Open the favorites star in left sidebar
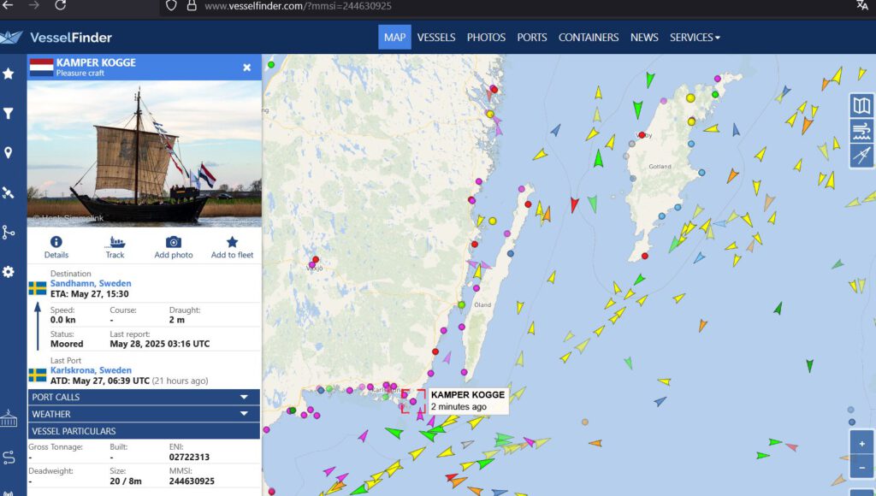The image size is (876, 496). tap(9, 74)
